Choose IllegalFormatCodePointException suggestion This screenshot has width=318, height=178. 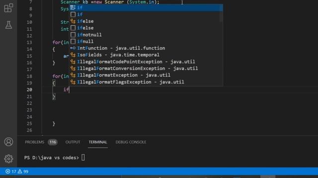tap(146, 61)
